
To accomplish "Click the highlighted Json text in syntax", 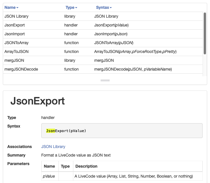I will 51,131.
